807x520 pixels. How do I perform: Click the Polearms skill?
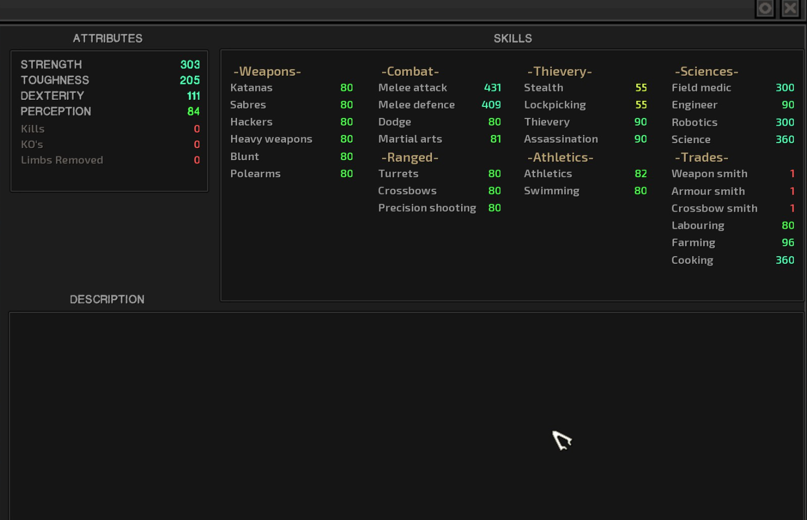(292, 173)
